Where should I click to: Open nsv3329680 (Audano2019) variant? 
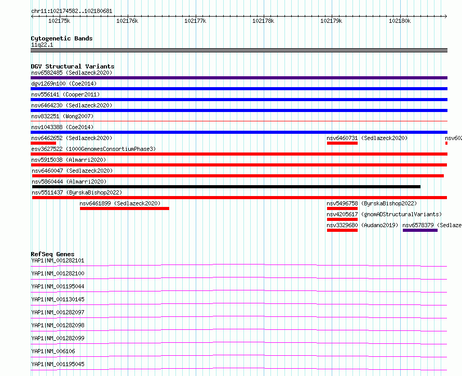click(362, 225)
